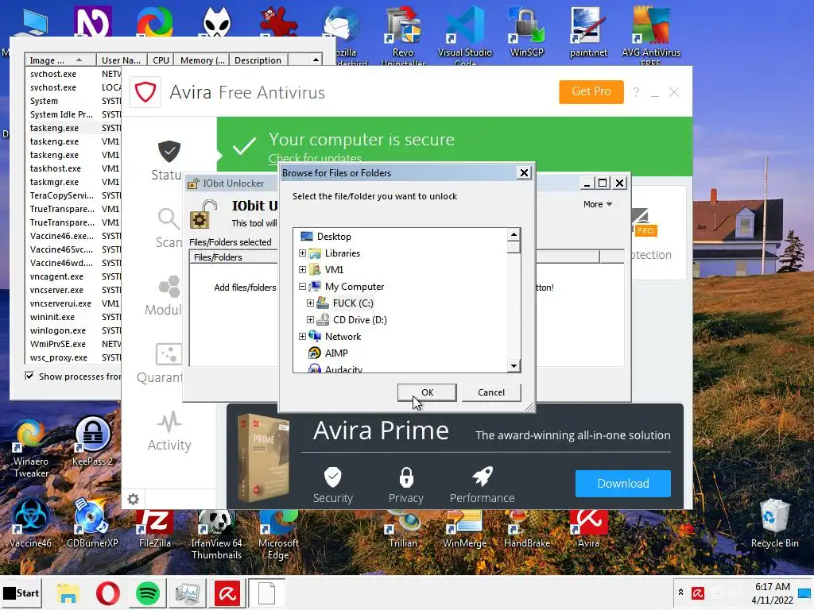Click the Check for updates link in Avira
814x610 pixels.
315,158
